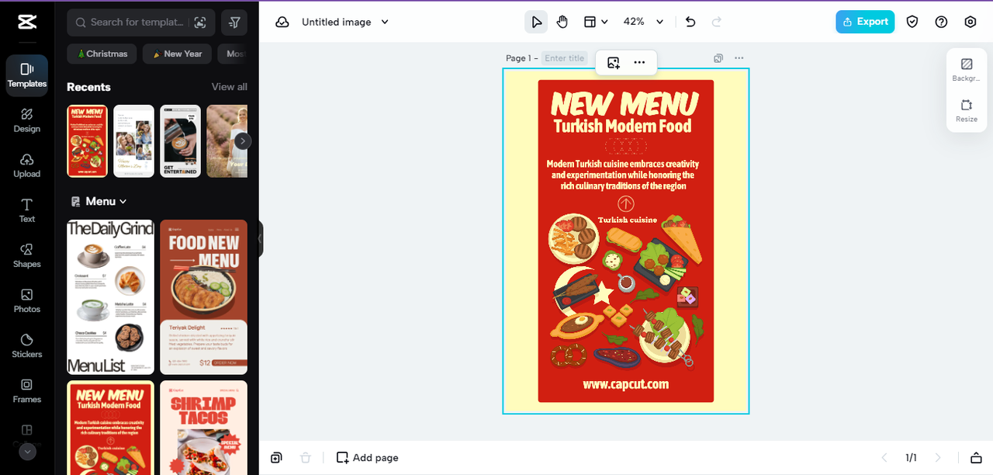Click View all recents link
This screenshot has height=475, width=993.
[x=230, y=87]
